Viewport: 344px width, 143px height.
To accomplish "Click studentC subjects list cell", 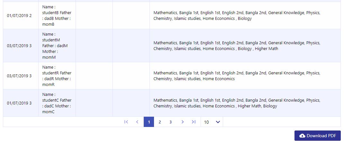I will pos(245,103).
